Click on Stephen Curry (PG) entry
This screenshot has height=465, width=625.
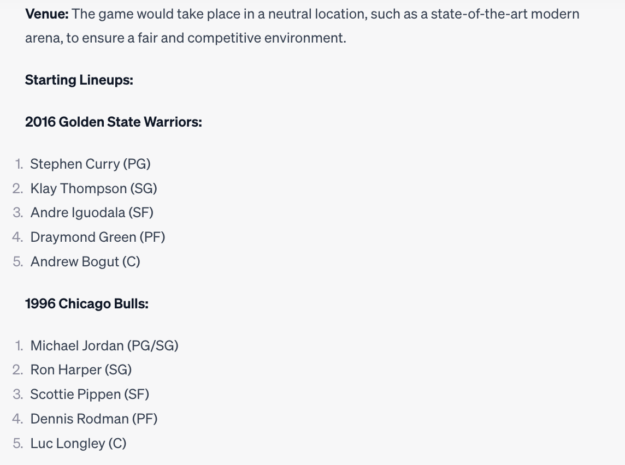click(x=91, y=164)
